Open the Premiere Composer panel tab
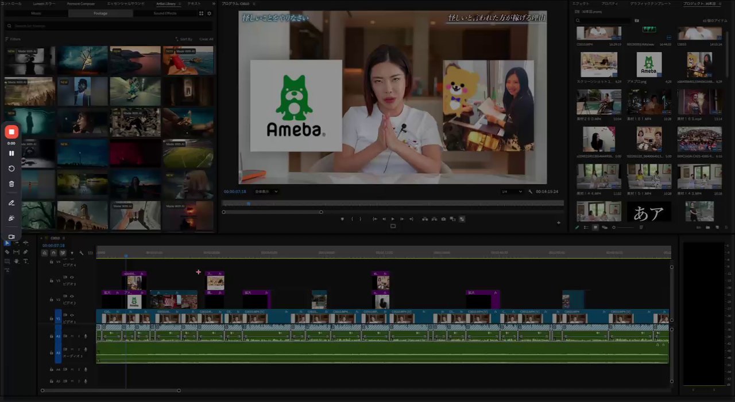 click(81, 3)
